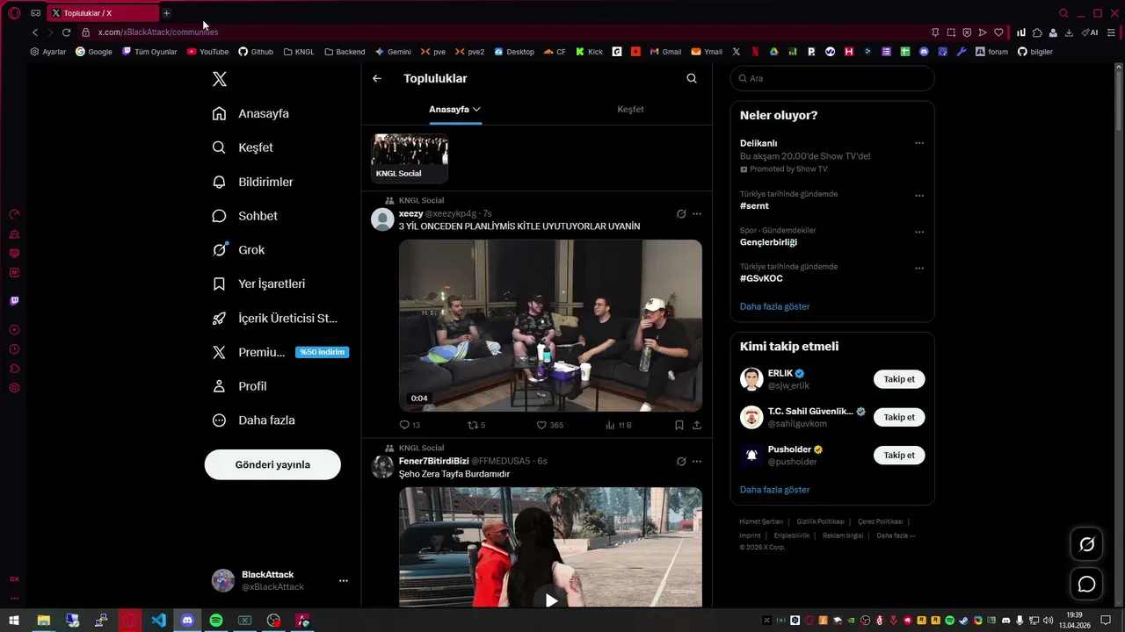Open İçerik Üreticisi Stüdyosu
The image size is (1125, 632).
[x=275, y=319]
